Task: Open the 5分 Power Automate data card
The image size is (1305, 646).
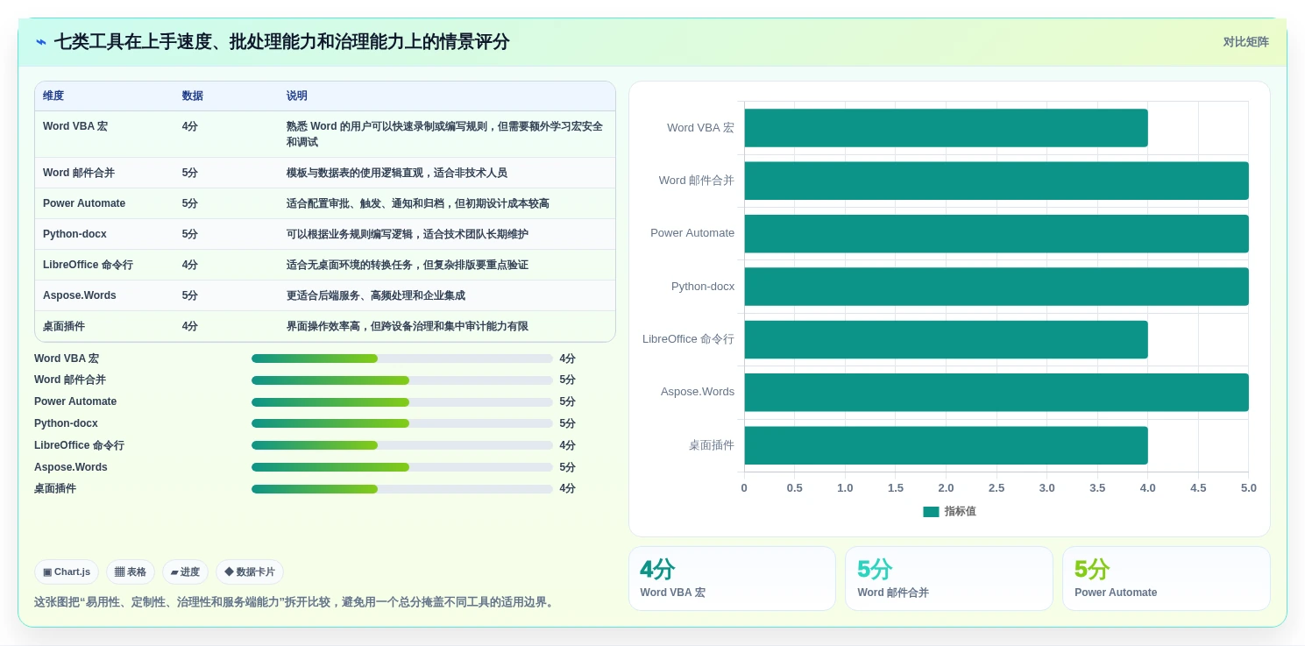Action: pyautogui.click(x=1167, y=579)
